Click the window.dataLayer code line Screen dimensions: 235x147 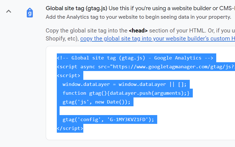[124, 84]
